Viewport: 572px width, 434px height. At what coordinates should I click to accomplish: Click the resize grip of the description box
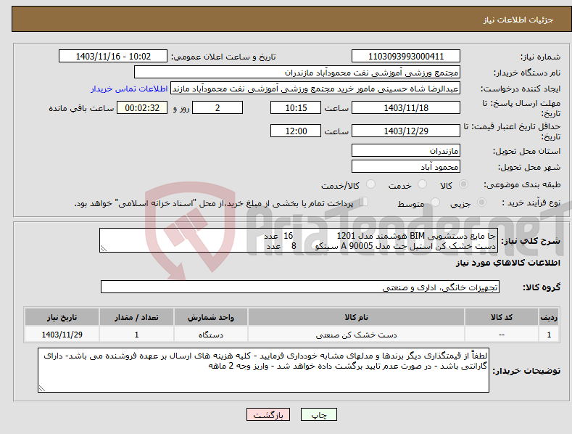(104, 248)
